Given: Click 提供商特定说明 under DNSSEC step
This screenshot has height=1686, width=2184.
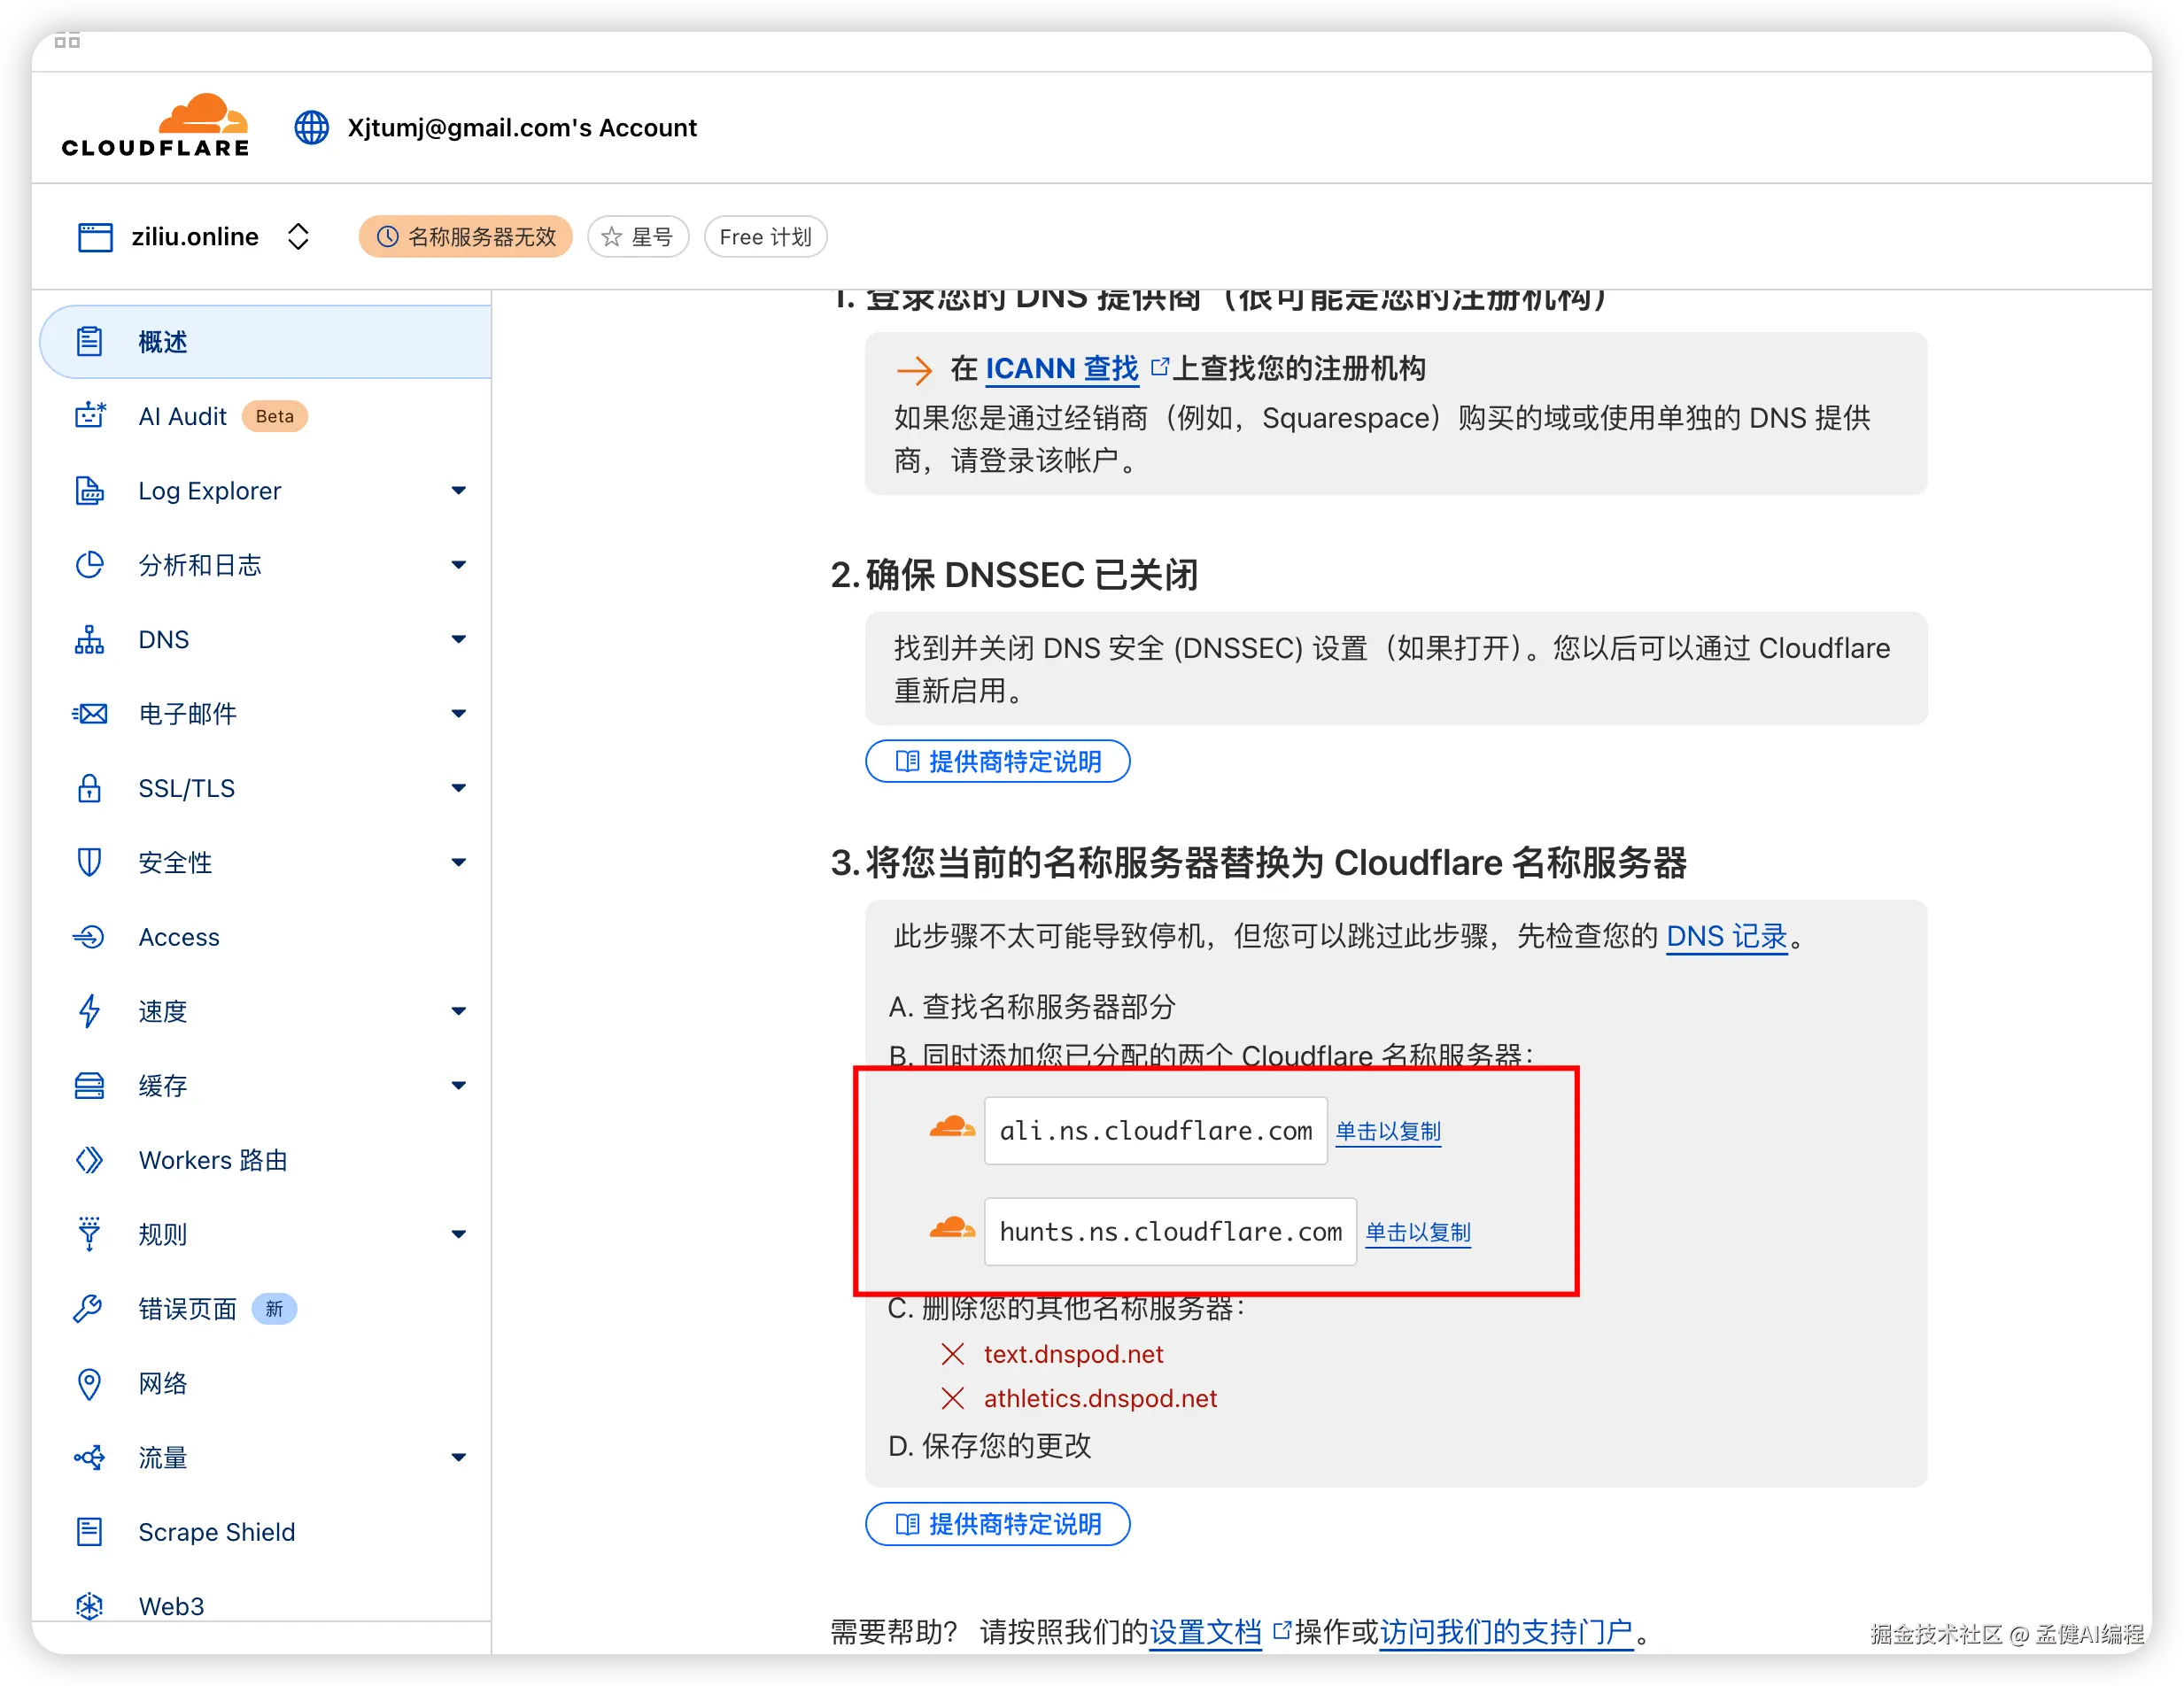Looking at the screenshot, I should 997,762.
